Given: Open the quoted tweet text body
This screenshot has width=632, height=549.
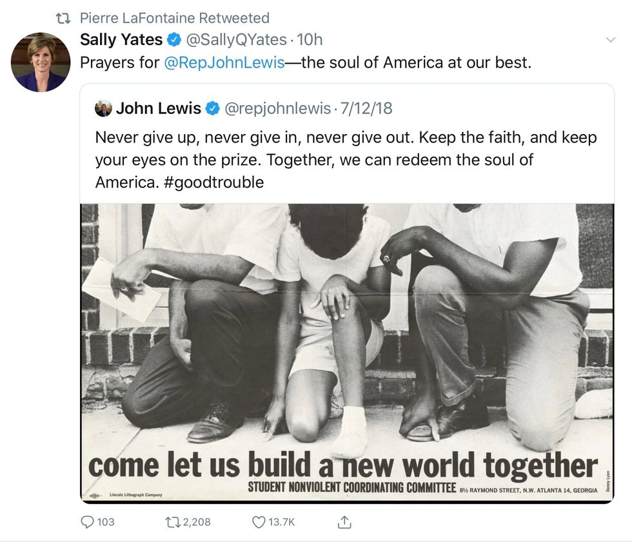Looking at the screenshot, I should tap(346, 160).
